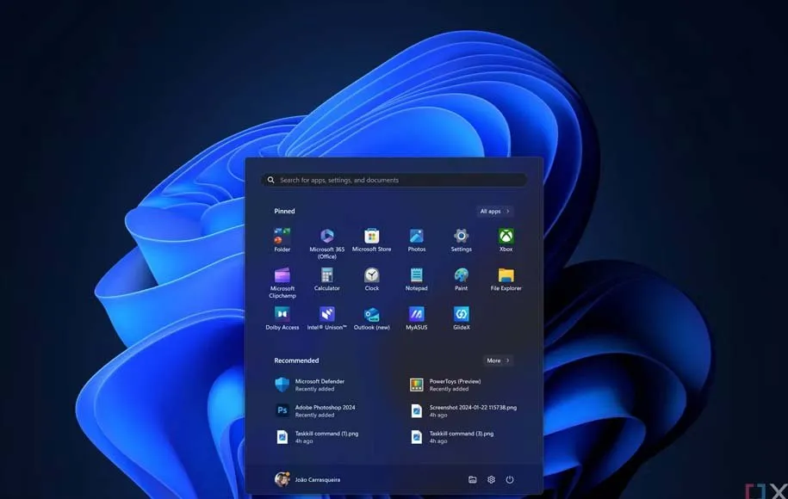Click the Start menu search box
The width and height of the screenshot is (788, 499).
394,181
